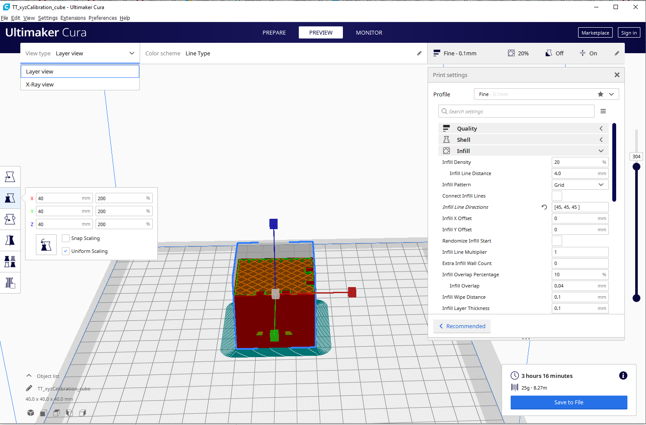Select the PREVIEW stage tab
This screenshot has height=425, width=646.
coord(321,32)
